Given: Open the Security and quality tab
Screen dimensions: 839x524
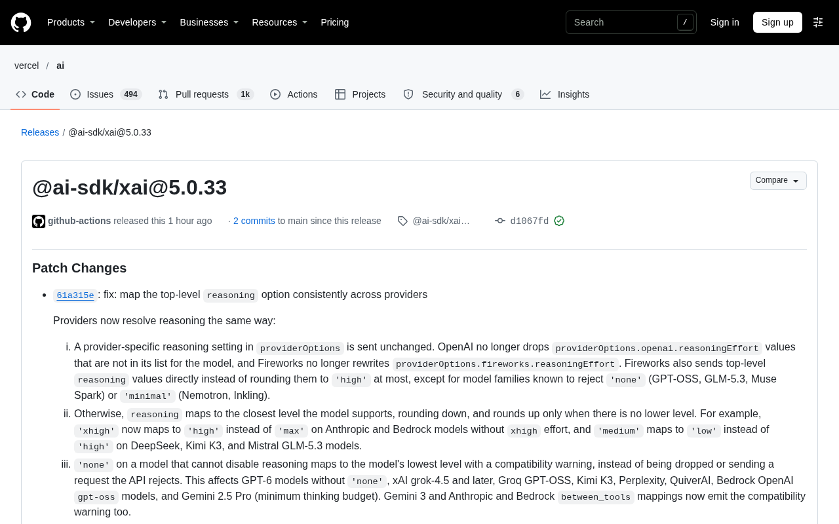Looking at the screenshot, I should click(463, 94).
